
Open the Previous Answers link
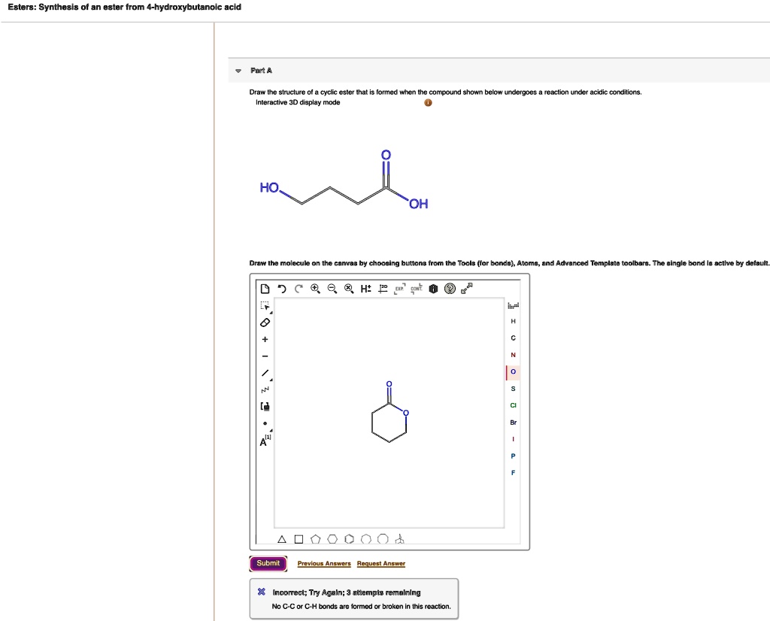coord(323,564)
